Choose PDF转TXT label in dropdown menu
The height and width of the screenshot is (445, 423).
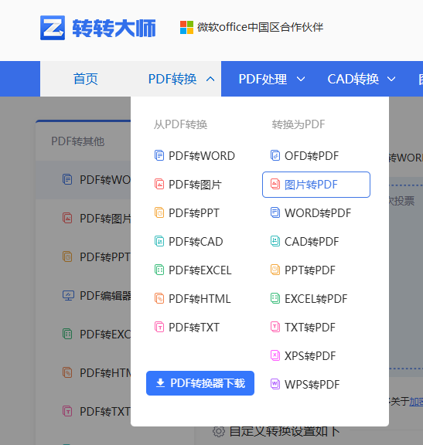point(194,328)
